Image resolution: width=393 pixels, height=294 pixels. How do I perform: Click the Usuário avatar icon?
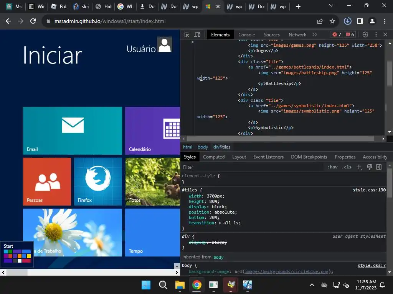point(165,45)
